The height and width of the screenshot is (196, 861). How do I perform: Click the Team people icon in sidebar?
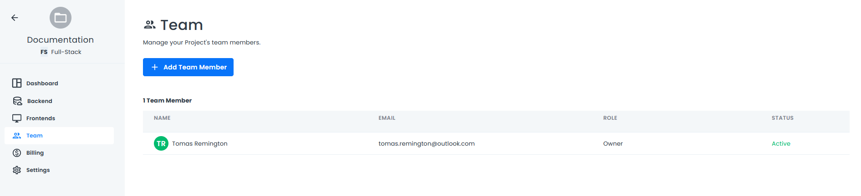click(x=17, y=136)
